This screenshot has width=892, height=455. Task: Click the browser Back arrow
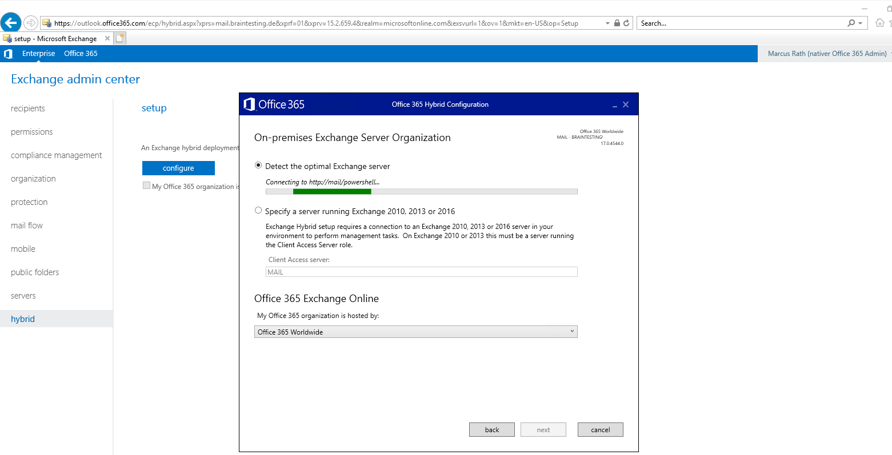(11, 22)
